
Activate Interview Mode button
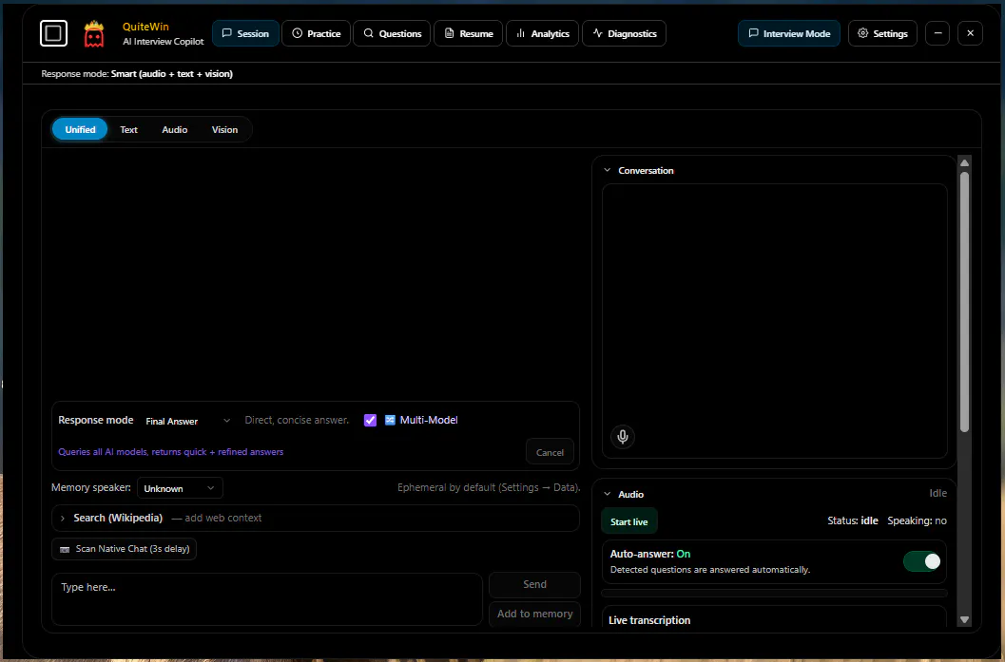[x=789, y=33]
